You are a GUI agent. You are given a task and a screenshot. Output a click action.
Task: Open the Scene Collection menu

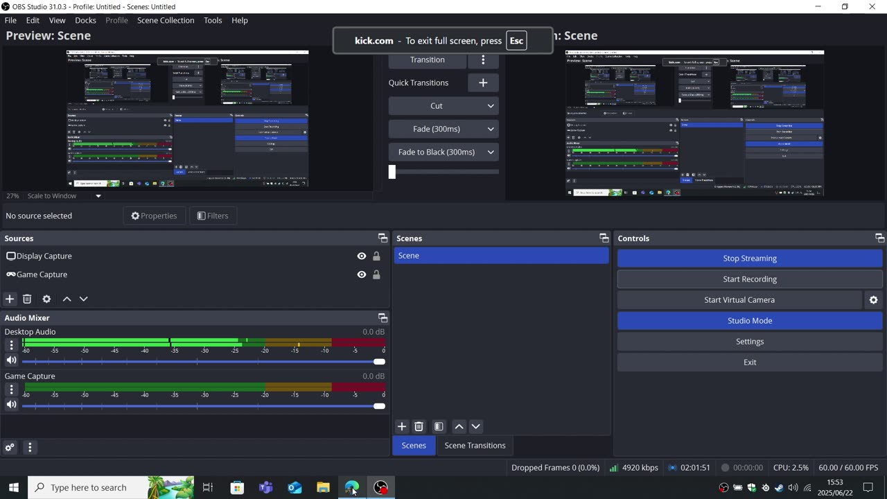[166, 20]
